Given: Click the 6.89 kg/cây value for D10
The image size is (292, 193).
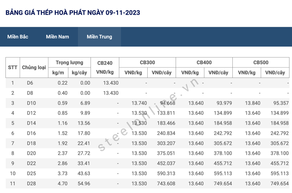Looking at the screenshot, I should click(x=85, y=103).
